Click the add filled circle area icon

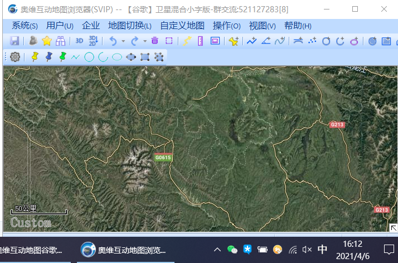coord(372,41)
